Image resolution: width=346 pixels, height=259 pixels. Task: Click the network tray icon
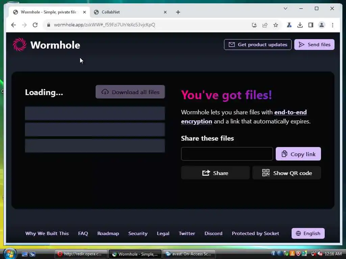point(314,254)
